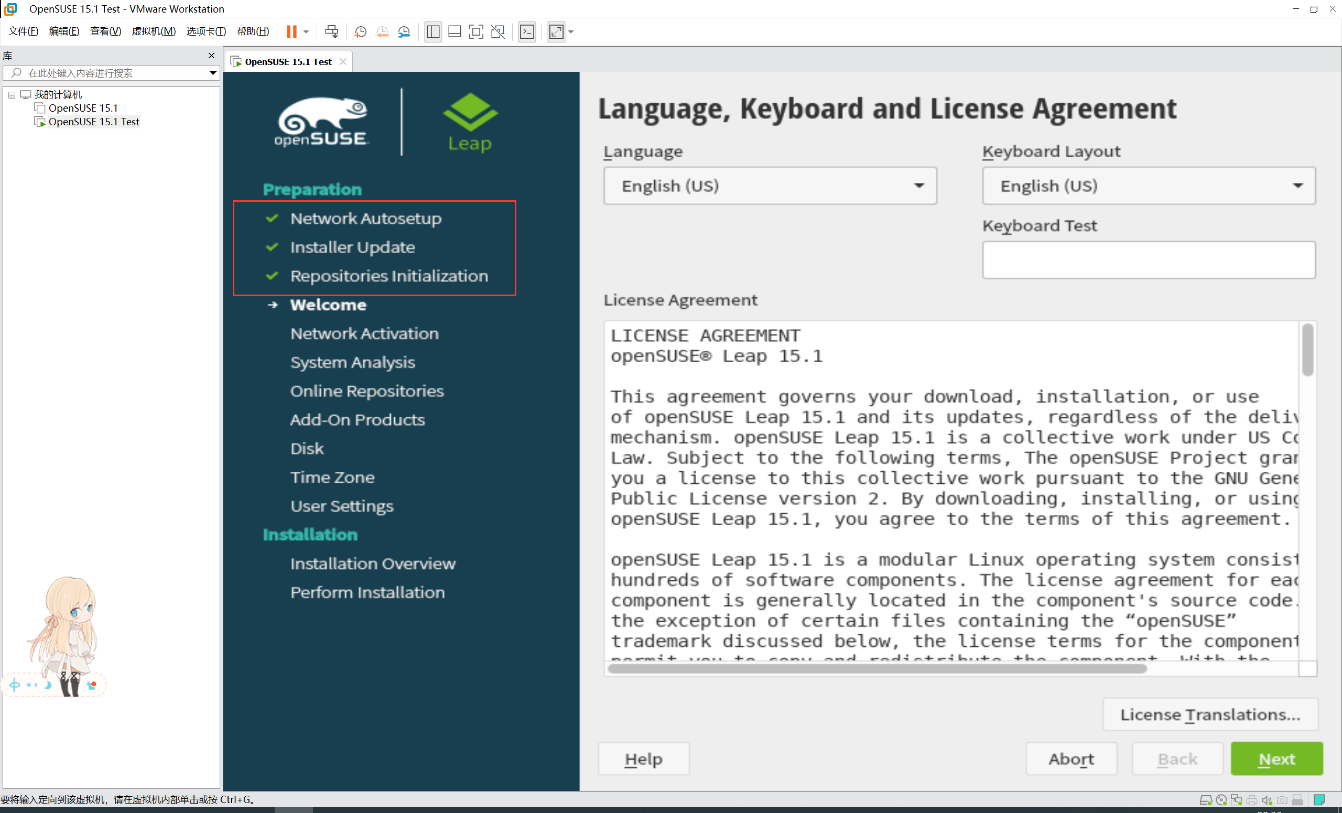Click the console view terminal icon
The image size is (1342, 813).
(x=527, y=31)
